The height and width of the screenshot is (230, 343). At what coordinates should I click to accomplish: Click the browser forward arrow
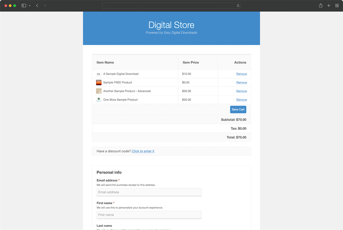click(x=45, y=6)
